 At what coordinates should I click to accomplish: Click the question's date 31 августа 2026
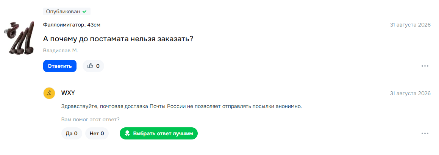(x=410, y=25)
